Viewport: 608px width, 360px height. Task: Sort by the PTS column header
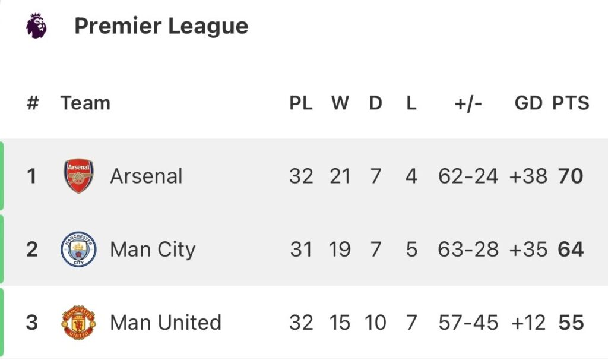[x=571, y=103]
